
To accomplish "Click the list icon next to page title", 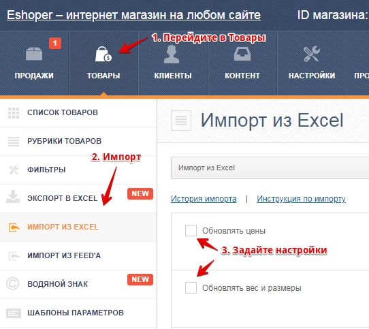I will pos(181,121).
